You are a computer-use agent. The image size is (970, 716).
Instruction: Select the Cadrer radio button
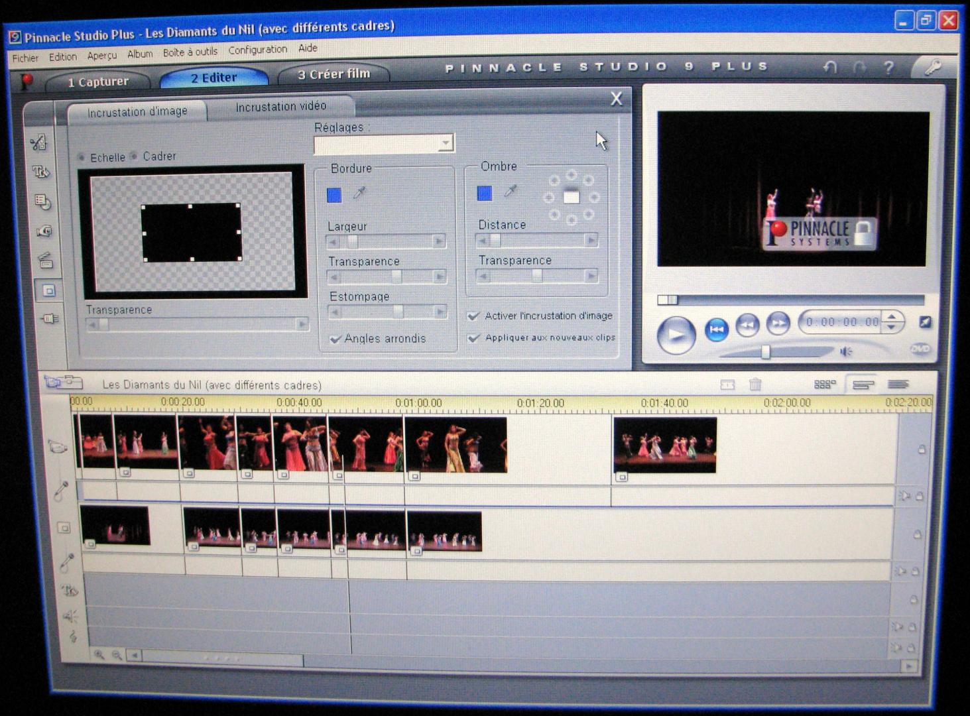pos(134,156)
